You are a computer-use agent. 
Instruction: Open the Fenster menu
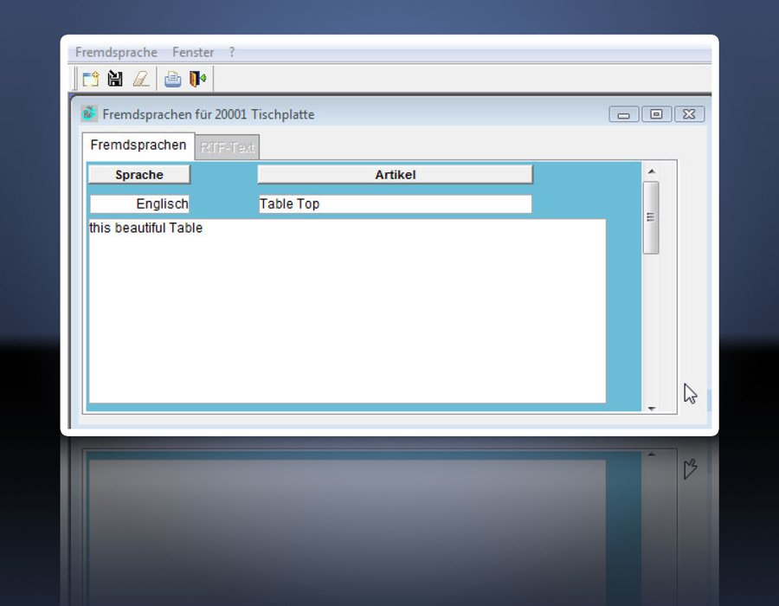point(193,52)
